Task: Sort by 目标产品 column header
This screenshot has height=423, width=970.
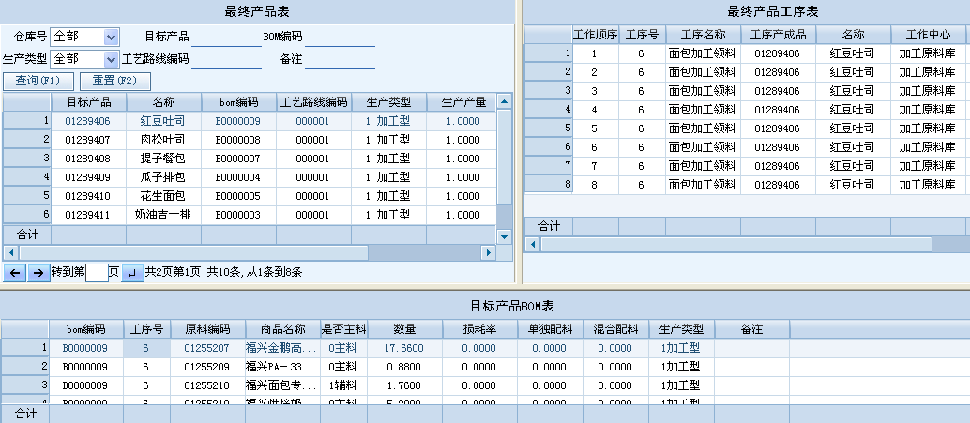Action: (x=88, y=102)
